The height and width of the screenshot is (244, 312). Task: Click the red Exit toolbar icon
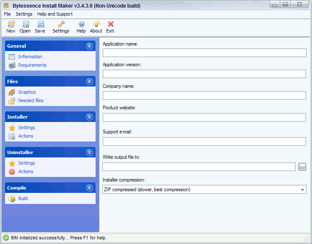(x=111, y=24)
